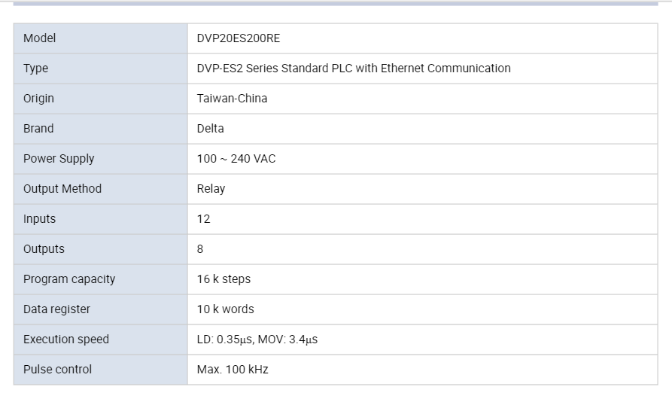The width and height of the screenshot is (672, 402).
Task: Select the 100 ~ 240 VAC value
Action: coord(236,159)
